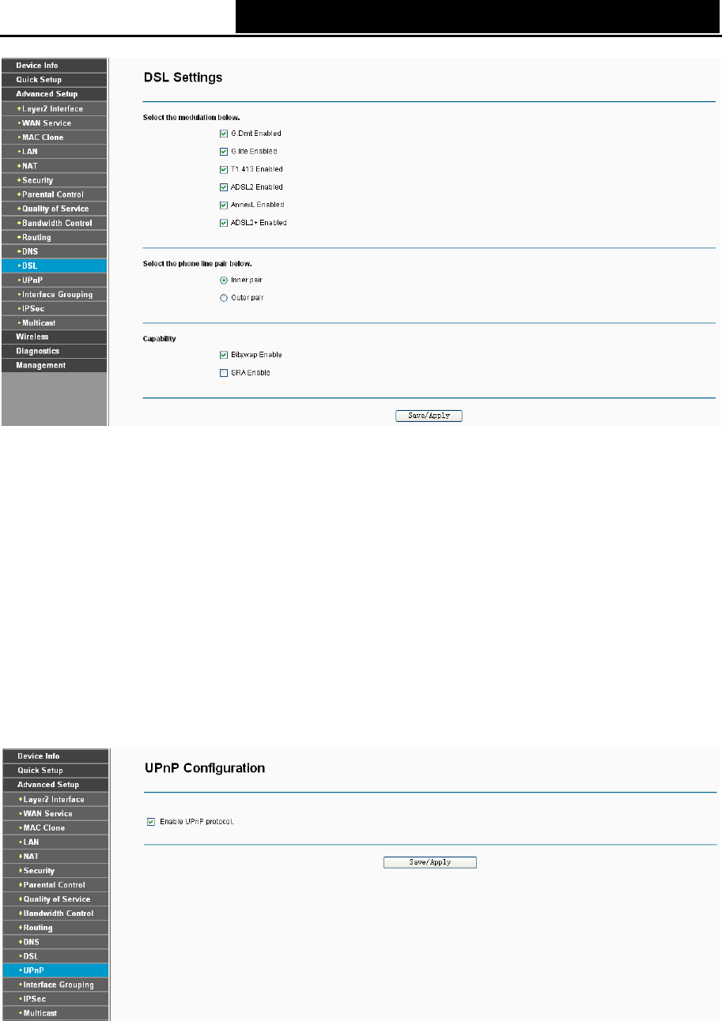
Task: Expand DNS in DSL Settings sidebar
Action: pos(54,251)
